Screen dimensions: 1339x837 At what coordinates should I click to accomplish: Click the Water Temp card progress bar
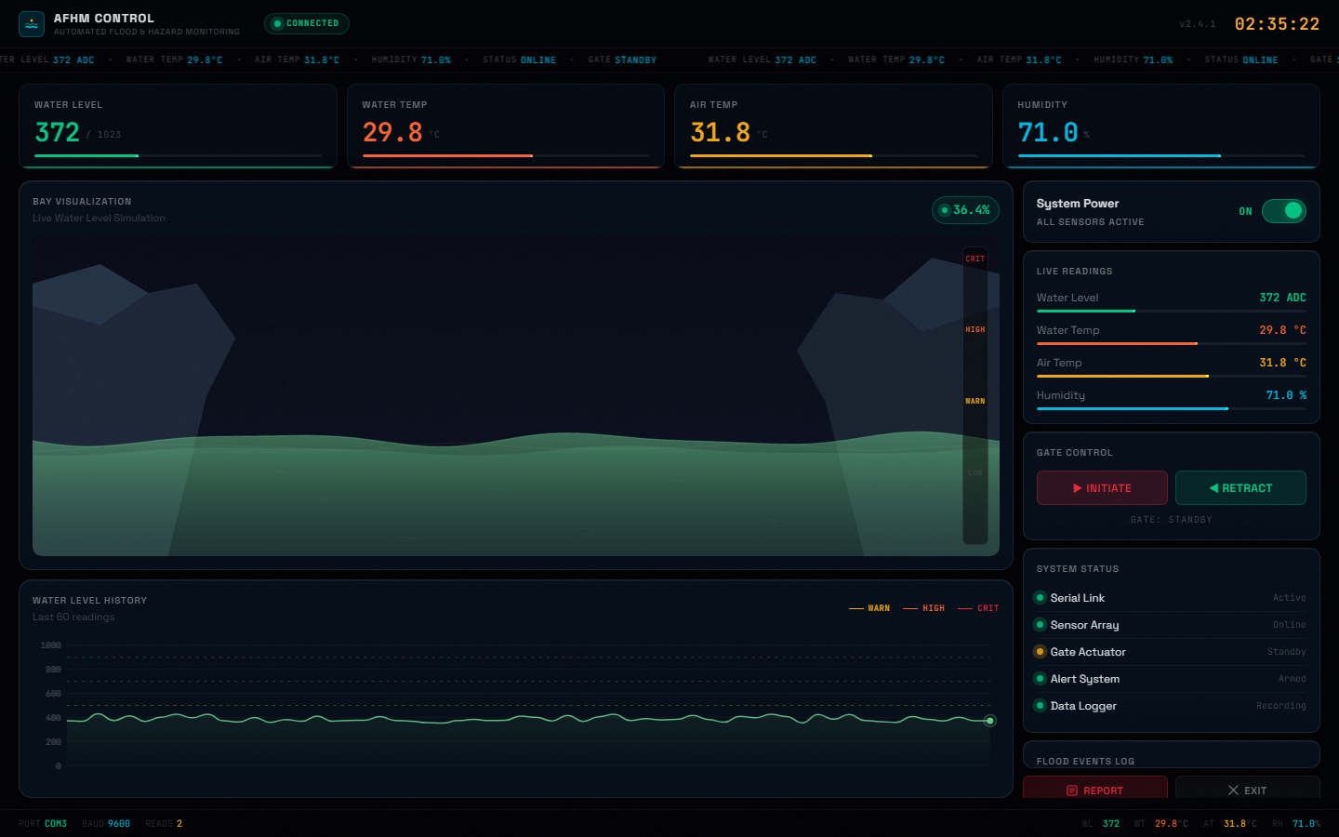point(506,155)
